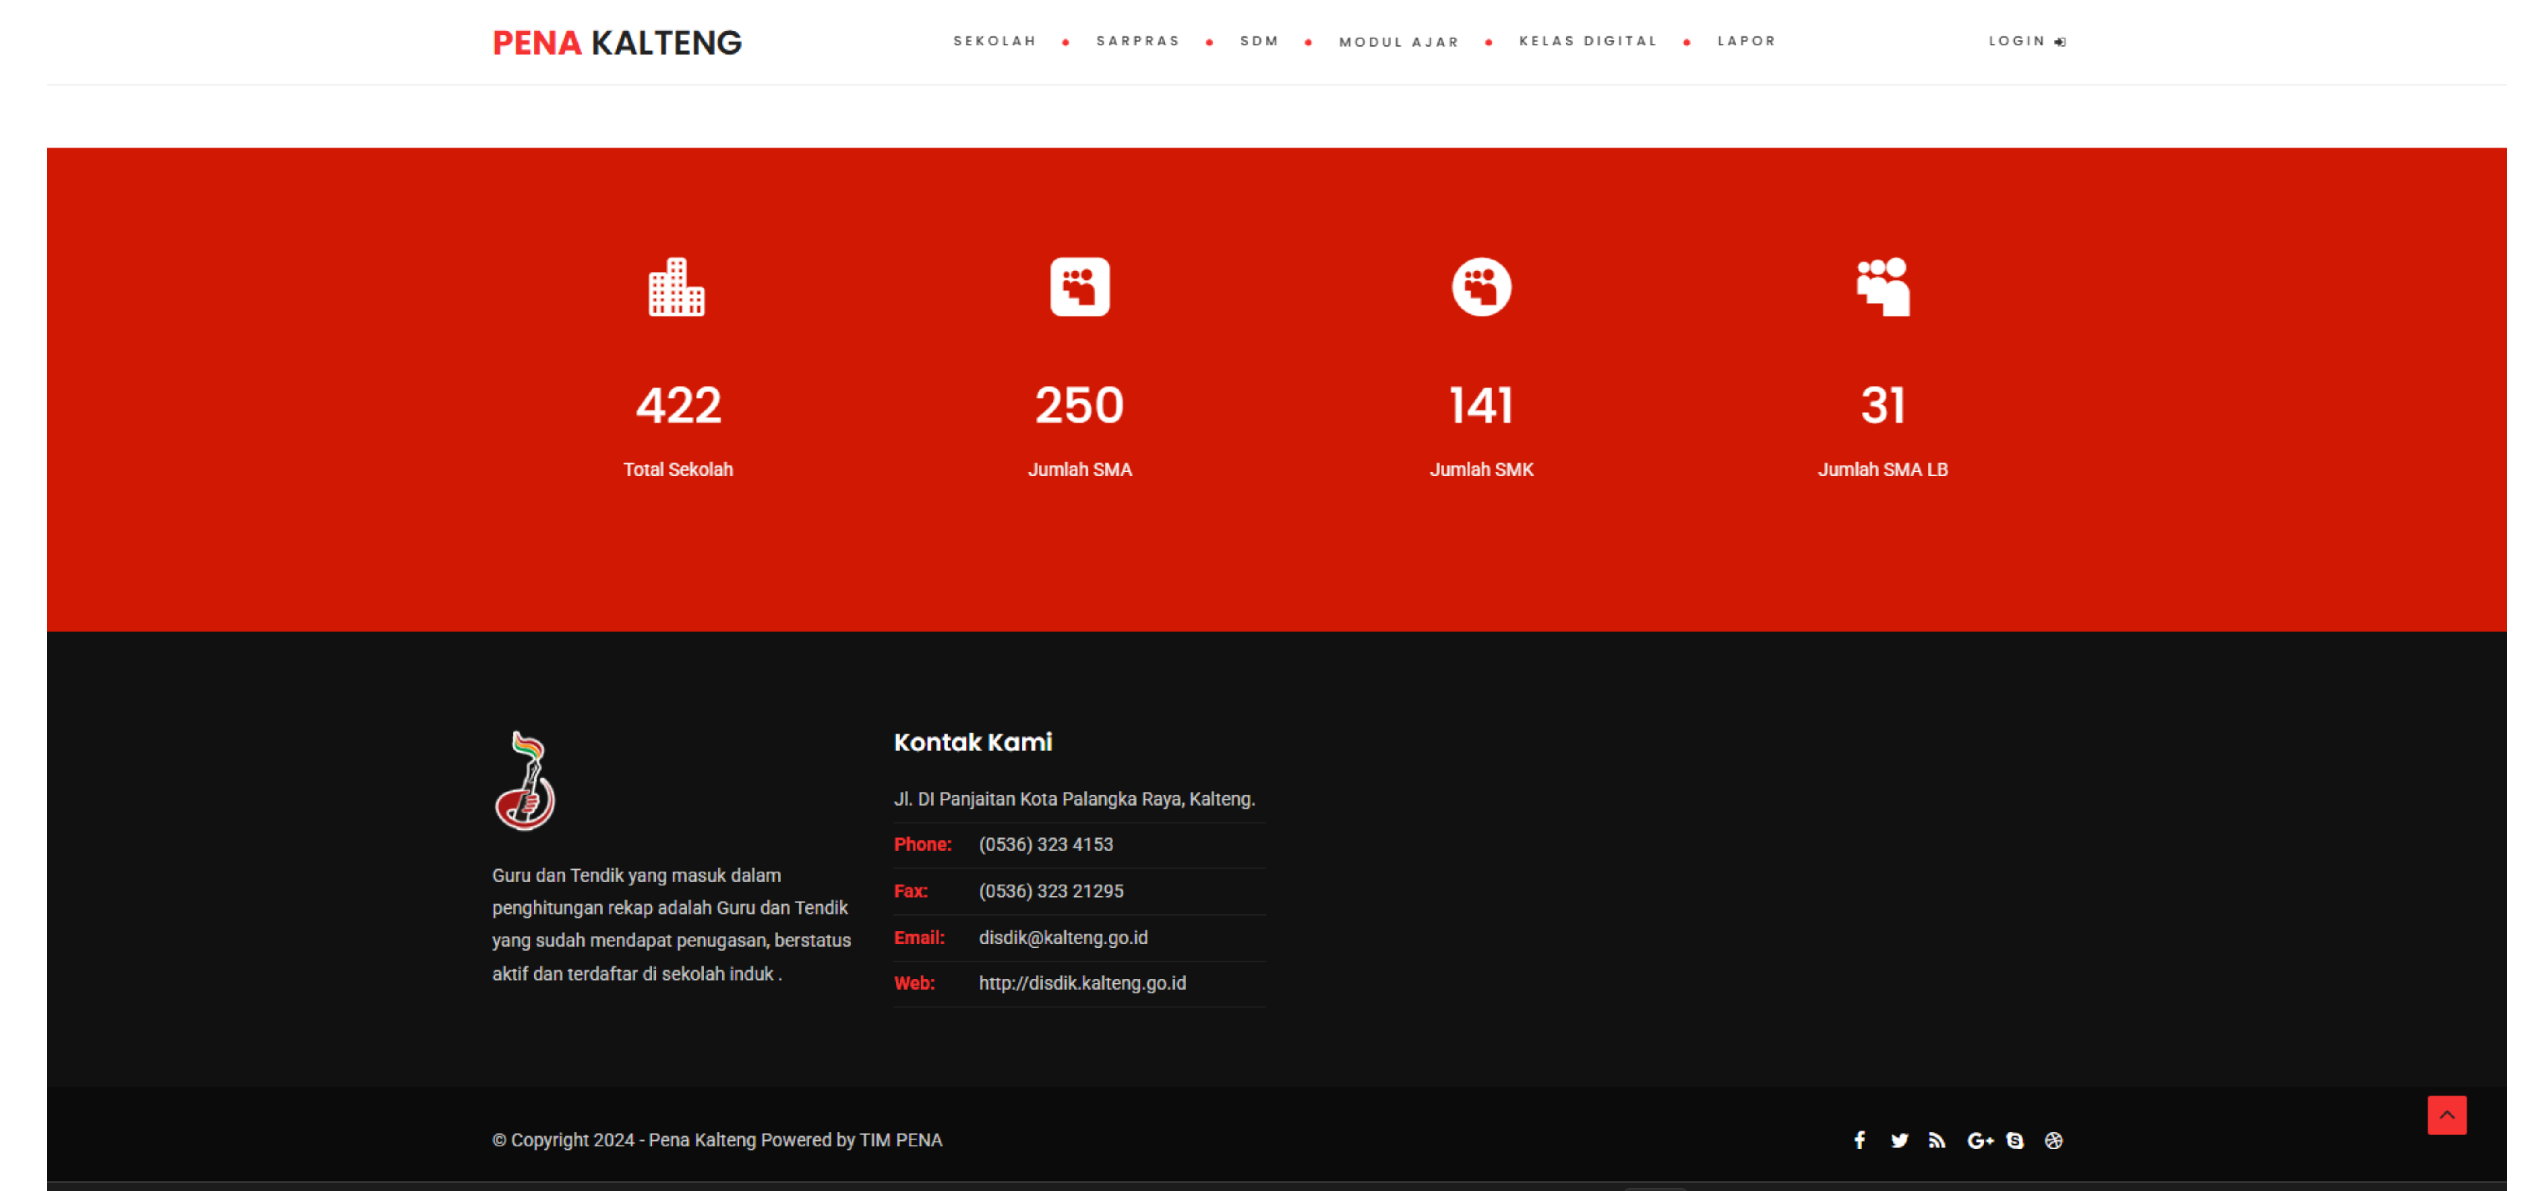Click the Twitter bird icon

coord(1899,1140)
